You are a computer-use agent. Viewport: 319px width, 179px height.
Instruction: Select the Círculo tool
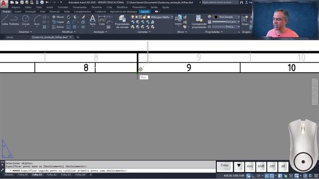coord(25,20)
